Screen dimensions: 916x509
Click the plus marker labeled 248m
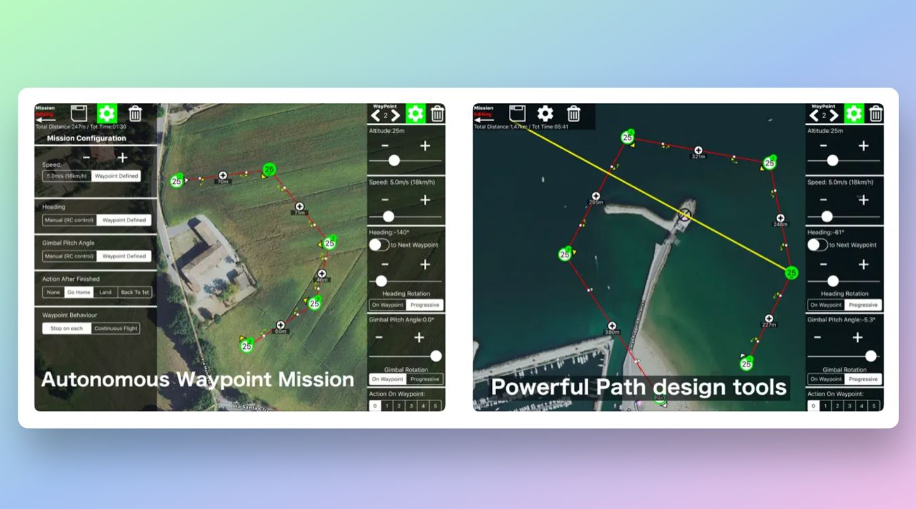tap(780, 218)
